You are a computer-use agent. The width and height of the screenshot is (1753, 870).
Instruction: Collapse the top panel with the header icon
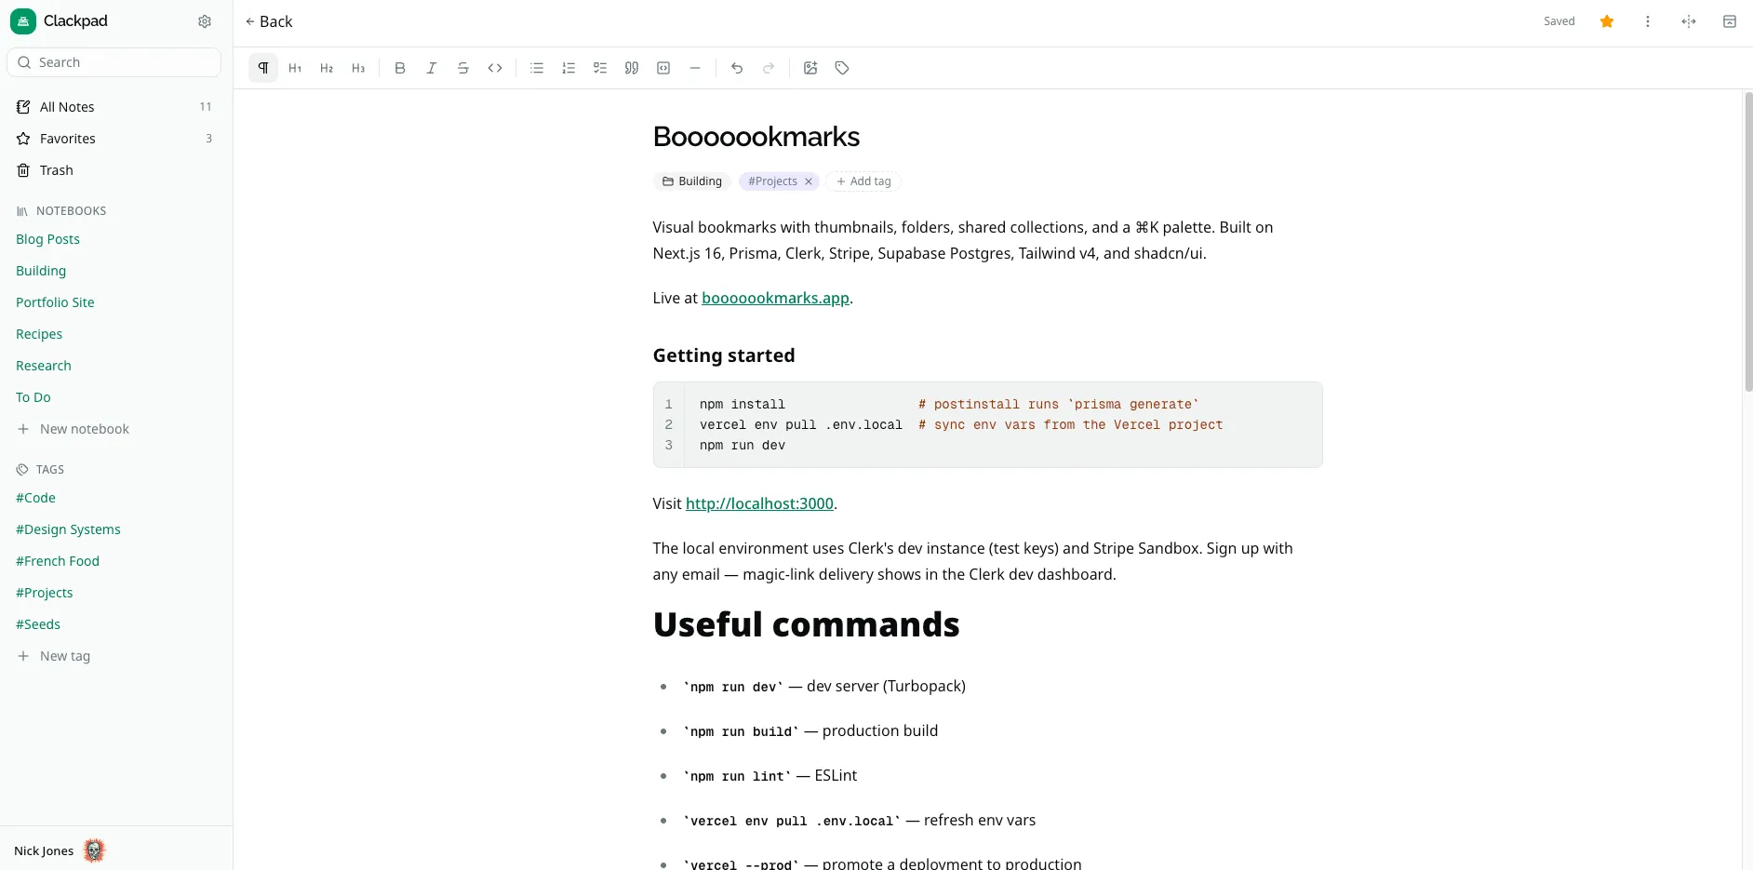(1730, 21)
